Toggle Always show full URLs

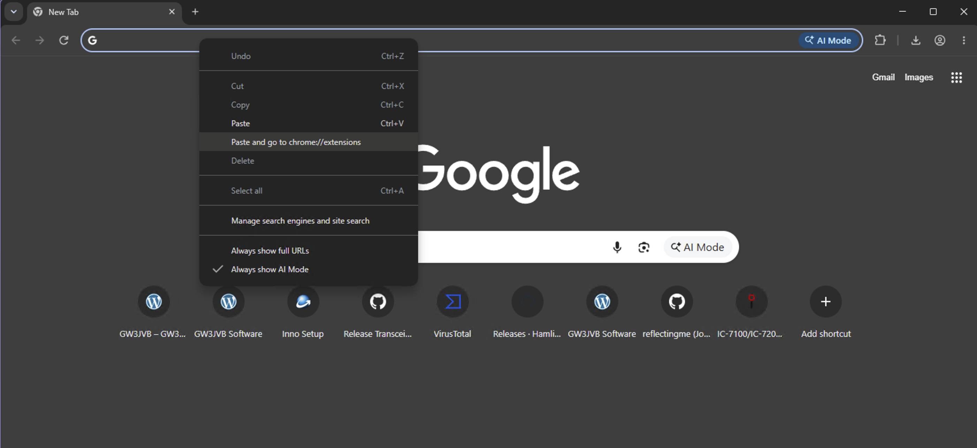point(308,250)
